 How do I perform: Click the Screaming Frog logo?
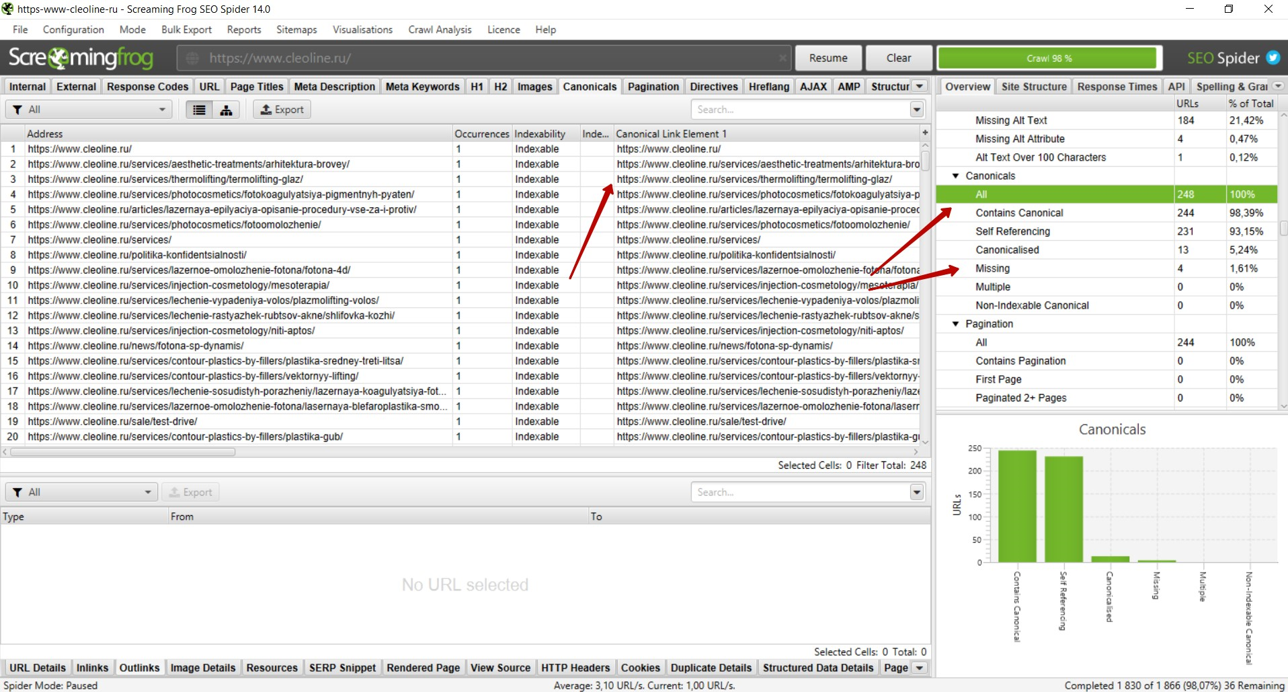(81, 58)
